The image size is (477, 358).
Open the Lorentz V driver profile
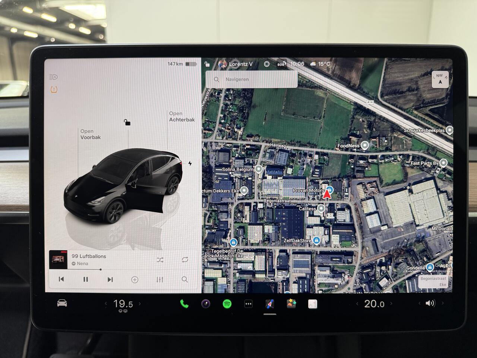tap(236, 64)
